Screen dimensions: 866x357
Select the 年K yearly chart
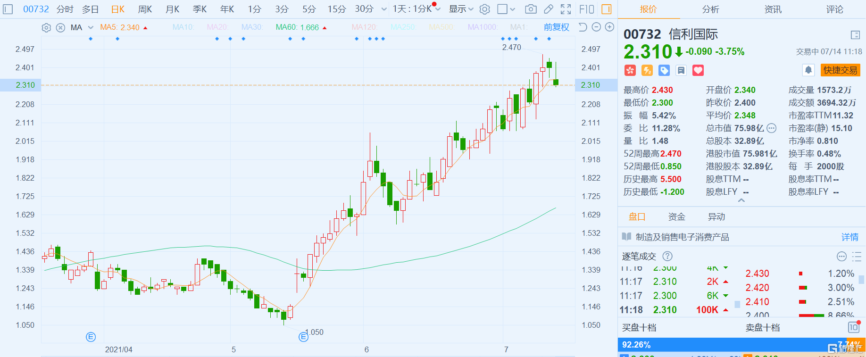click(227, 9)
